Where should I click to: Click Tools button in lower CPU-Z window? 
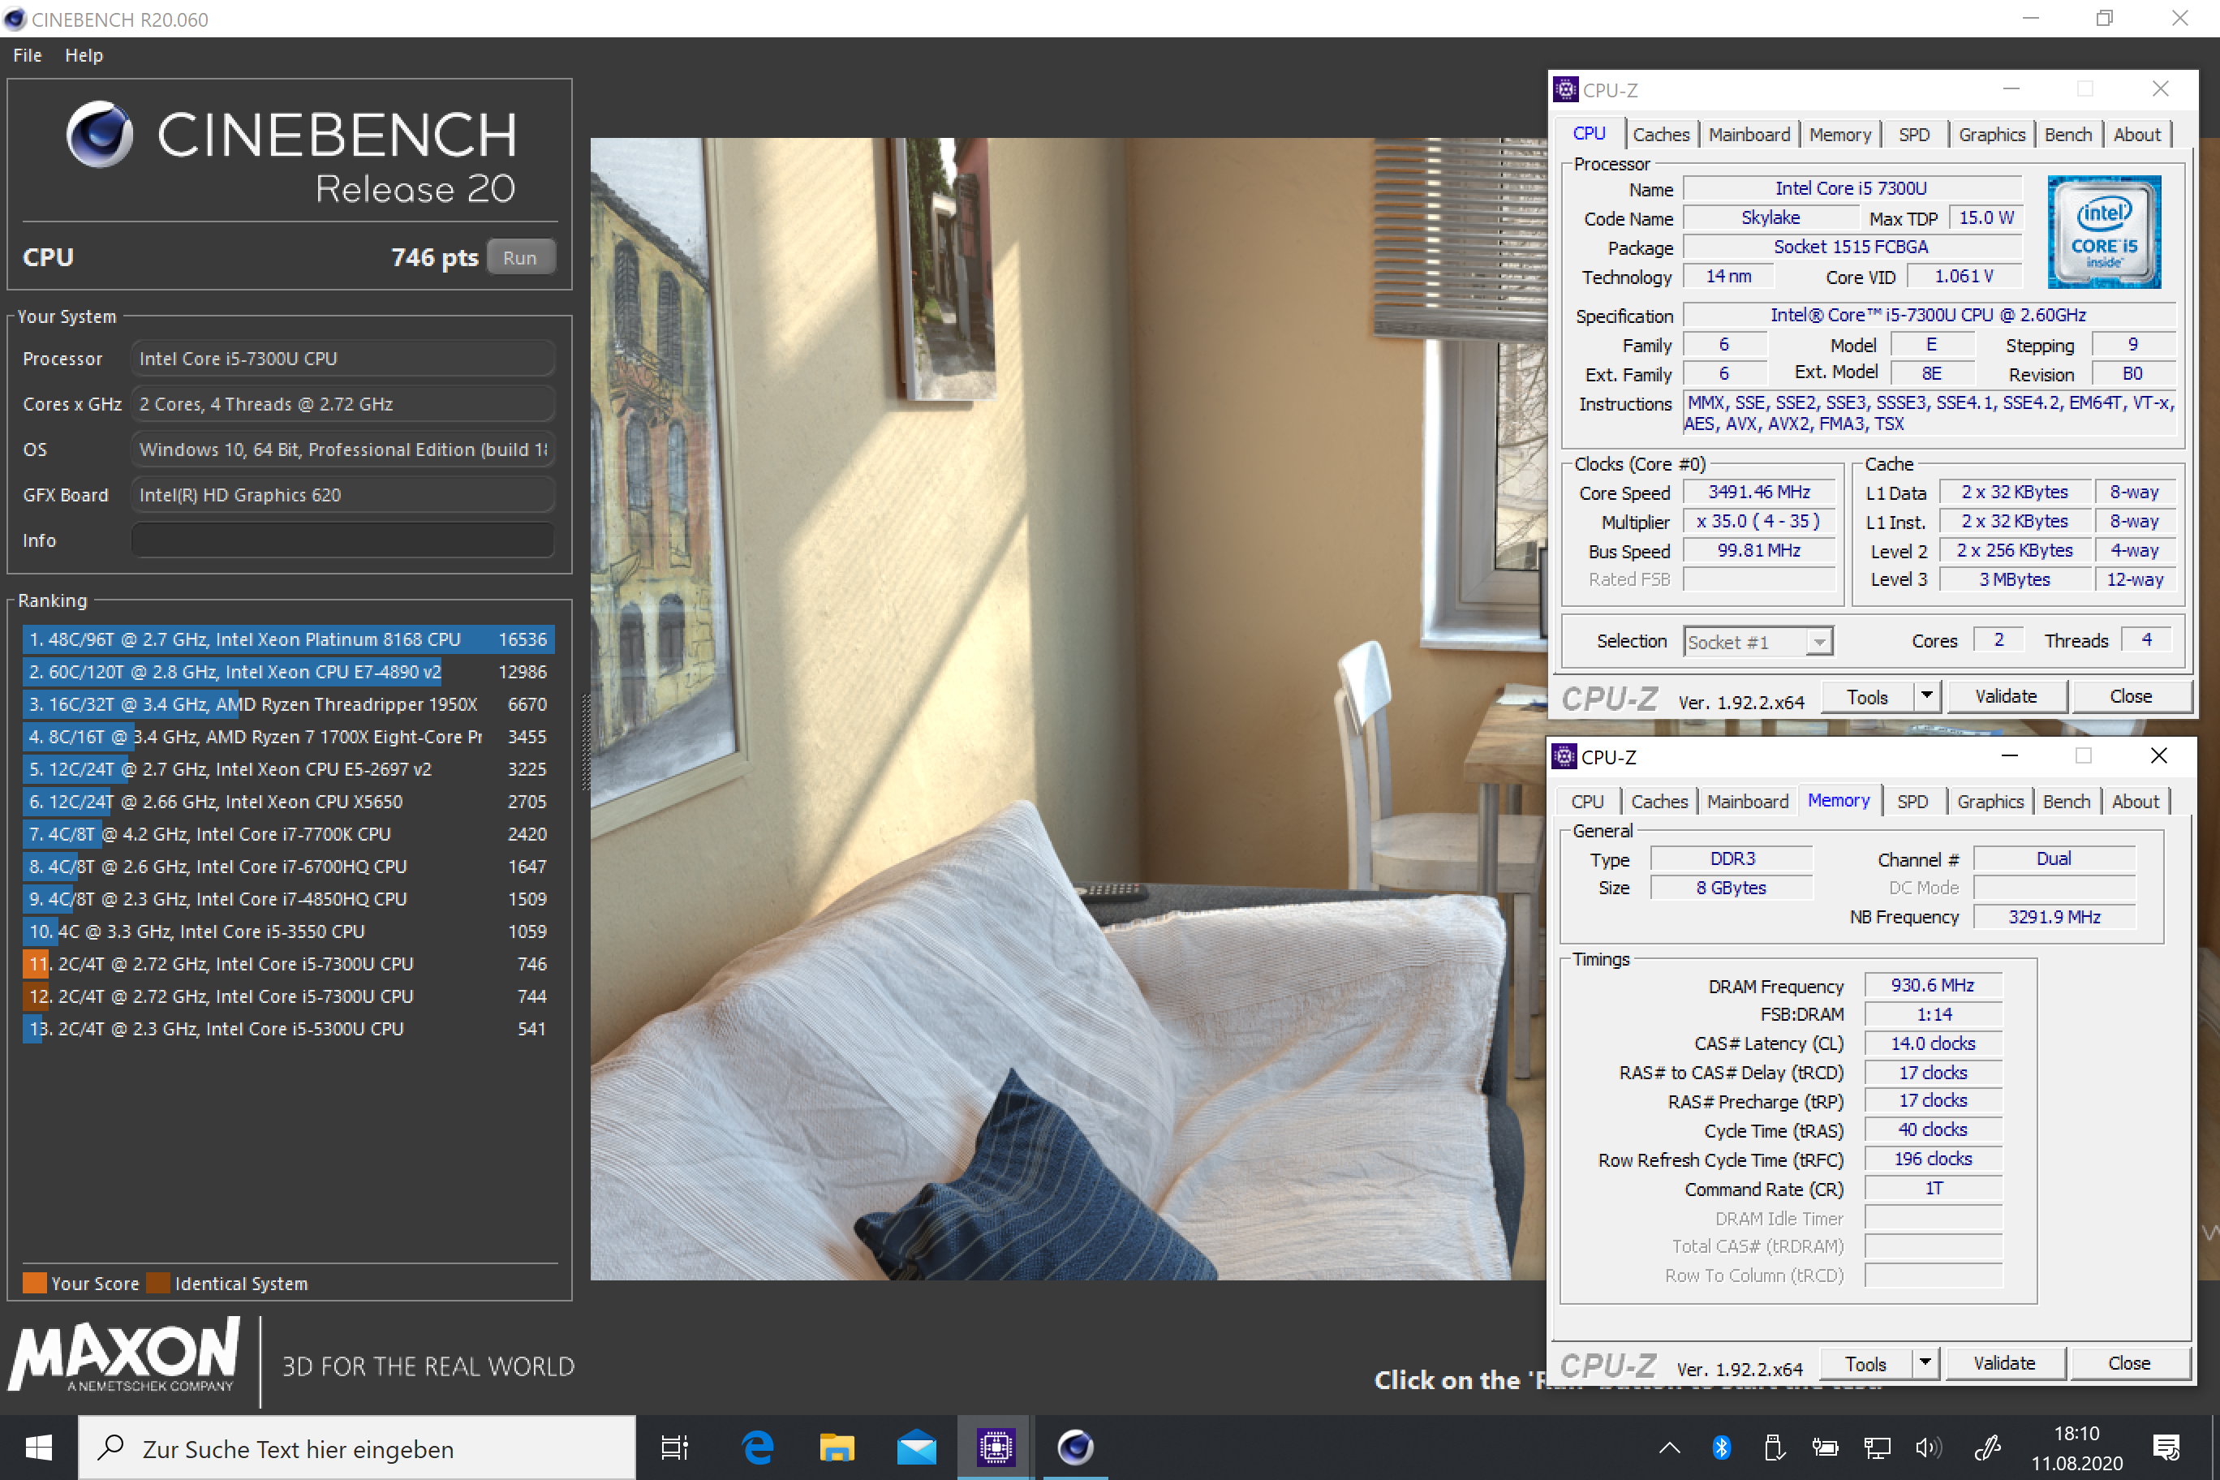1865,1364
